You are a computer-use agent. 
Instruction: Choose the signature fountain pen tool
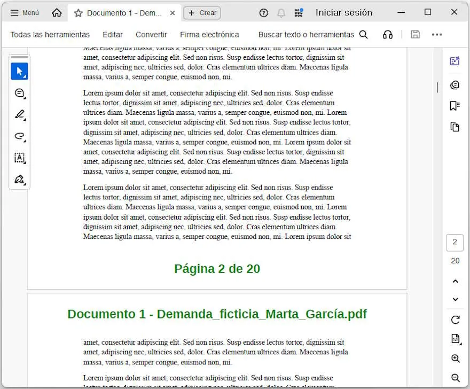point(19,180)
